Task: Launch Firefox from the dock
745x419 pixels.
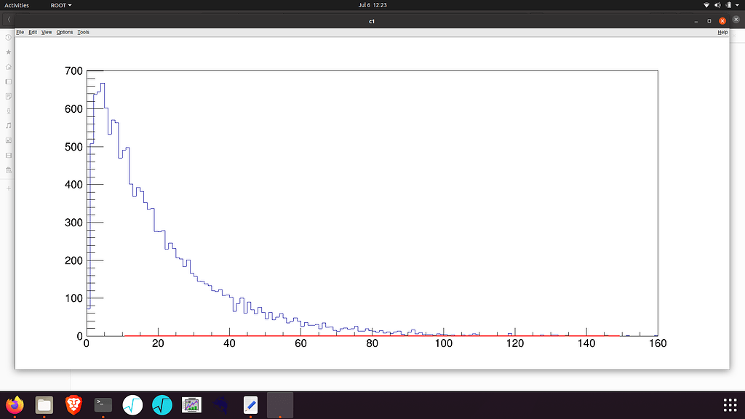Action: pos(16,404)
